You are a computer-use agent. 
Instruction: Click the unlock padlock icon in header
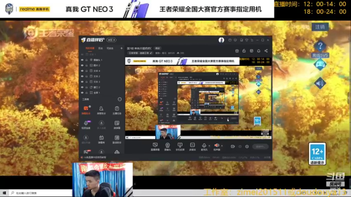(244, 51)
